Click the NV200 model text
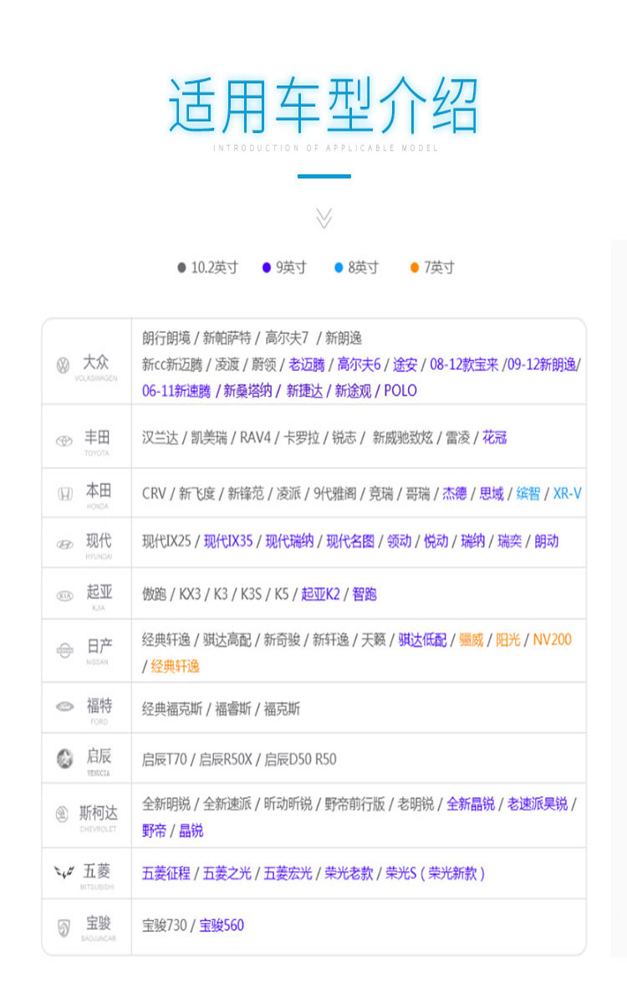The height and width of the screenshot is (991, 627). (x=552, y=640)
